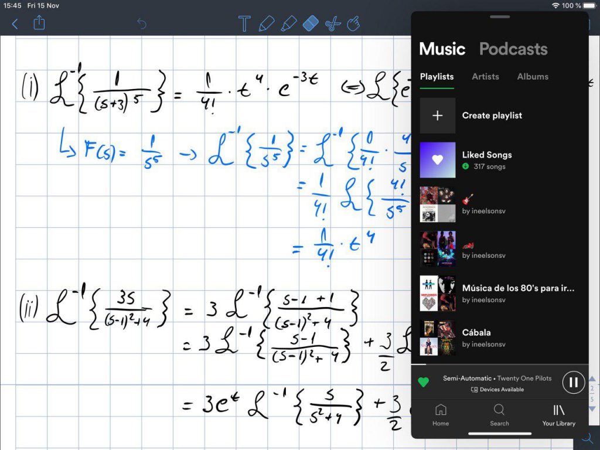Undo the last stroke
This screenshot has width=600, height=450.
(x=141, y=24)
